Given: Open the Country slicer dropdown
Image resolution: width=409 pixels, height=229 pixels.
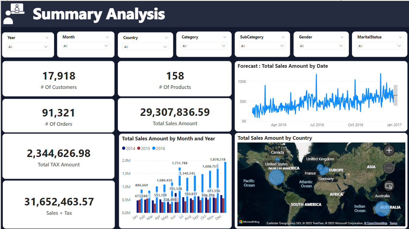Looking at the screenshot, I should pyautogui.click(x=145, y=46).
